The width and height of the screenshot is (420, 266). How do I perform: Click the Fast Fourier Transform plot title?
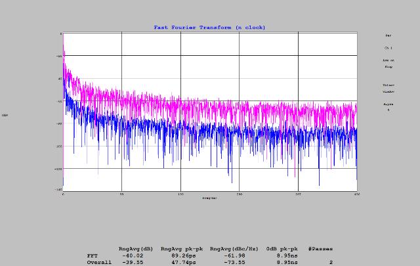pos(209,27)
